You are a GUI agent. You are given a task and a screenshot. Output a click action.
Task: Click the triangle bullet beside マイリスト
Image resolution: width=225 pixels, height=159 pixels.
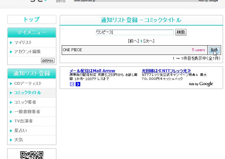tap(11, 43)
